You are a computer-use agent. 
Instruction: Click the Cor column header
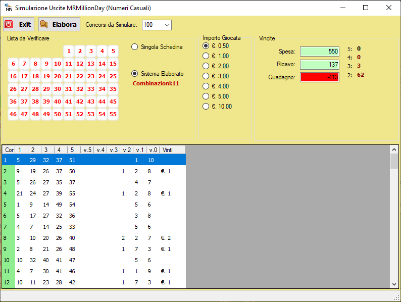(9, 150)
